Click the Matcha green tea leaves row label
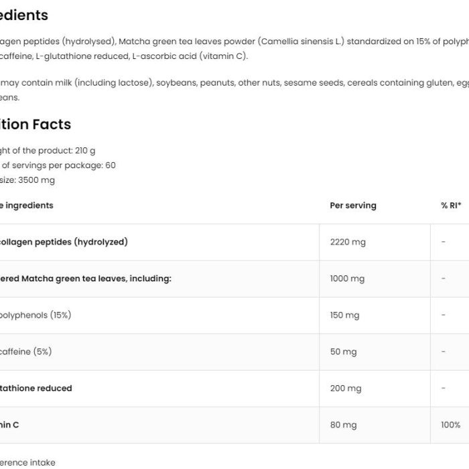 tap(86, 279)
